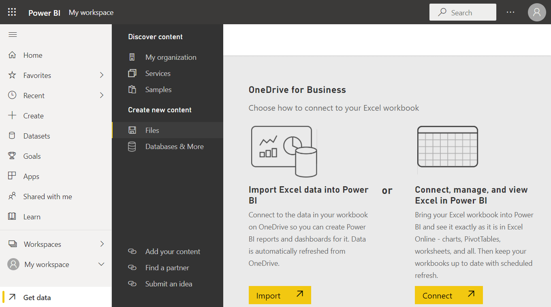Screen dimensions: 551x307
Task: Click the Import Excel data into Power BI heading
Action: point(308,195)
